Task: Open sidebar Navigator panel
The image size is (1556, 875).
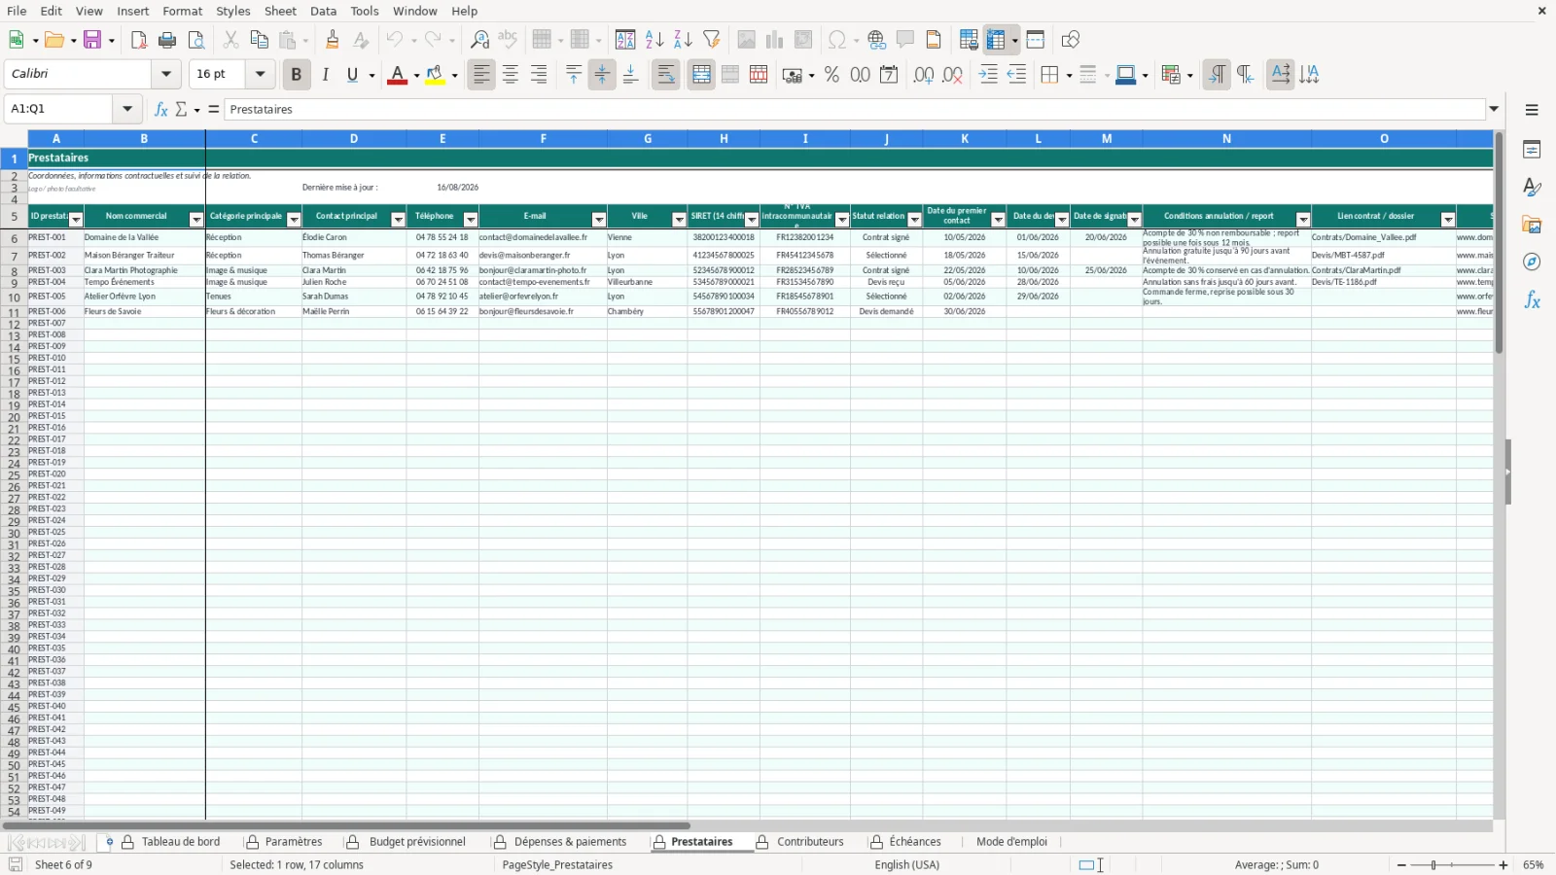Action: click(x=1532, y=262)
